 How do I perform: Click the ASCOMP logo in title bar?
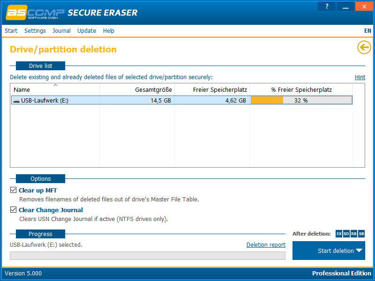pos(34,13)
